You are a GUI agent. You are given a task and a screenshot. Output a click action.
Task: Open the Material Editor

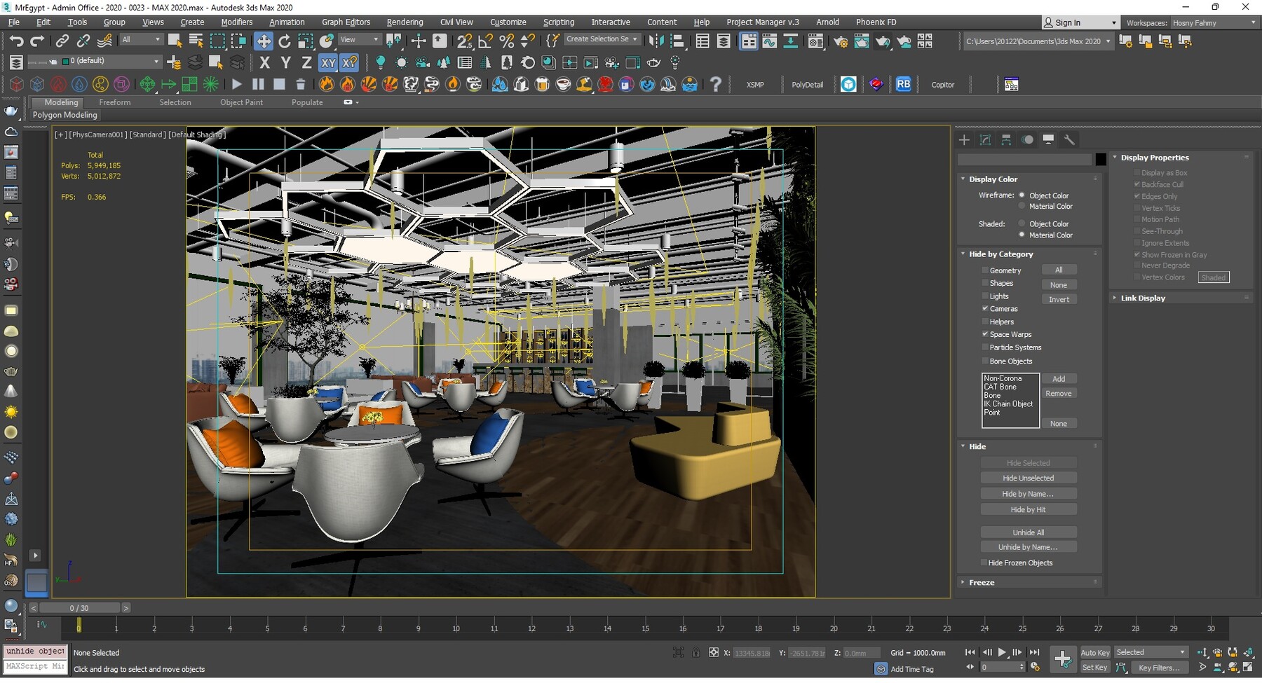pos(815,41)
